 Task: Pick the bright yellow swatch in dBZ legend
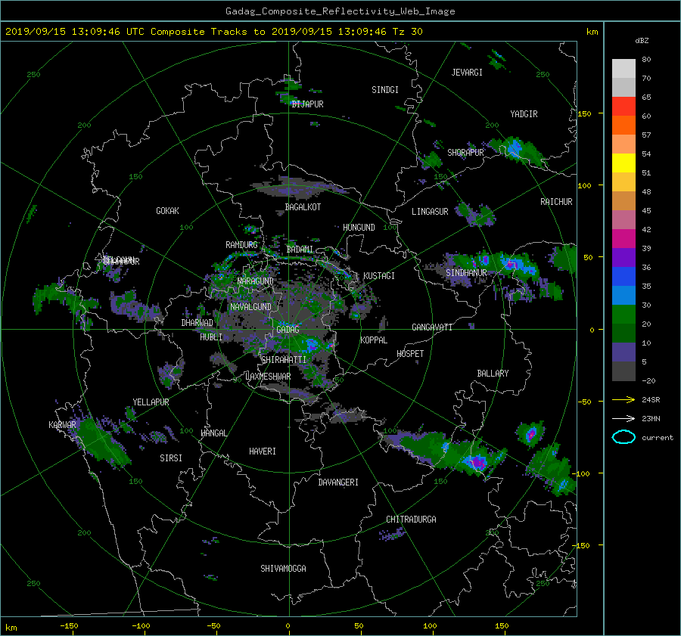(x=623, y=163)
